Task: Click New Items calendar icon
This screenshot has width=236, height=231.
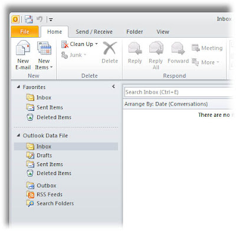Action: (44, 48)
